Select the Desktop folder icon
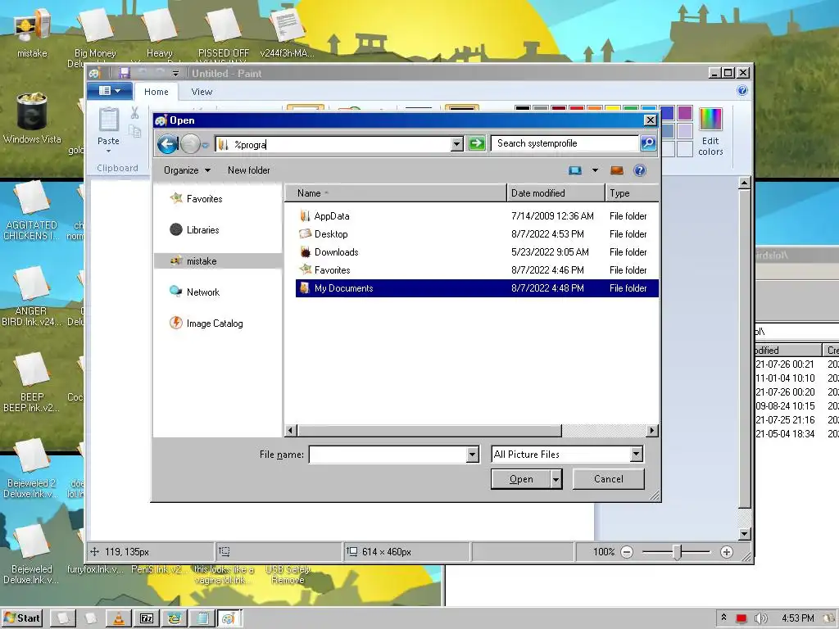This screenshot has height=629, width=839. (305, 233)
